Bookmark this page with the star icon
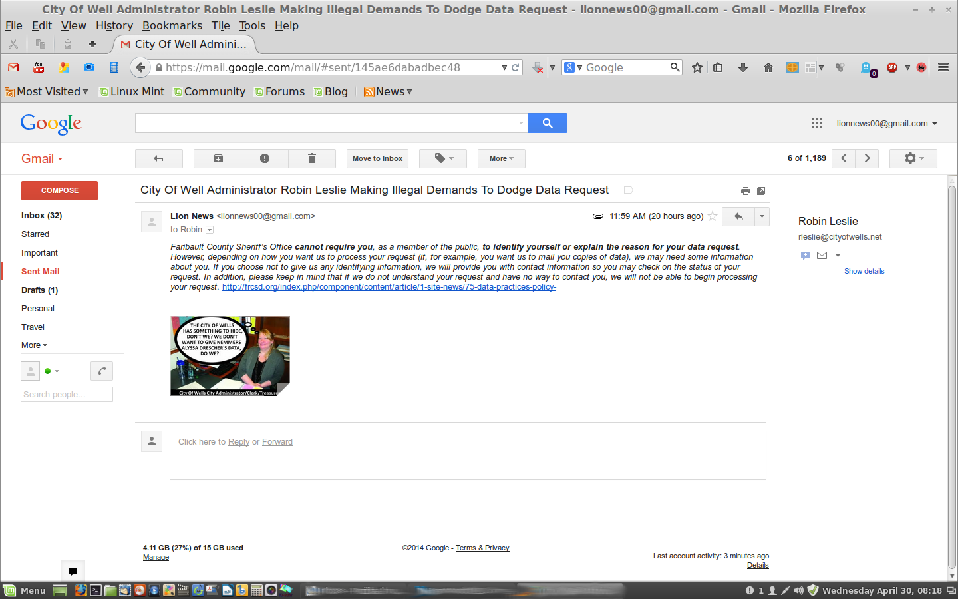 tap(697, 67)
